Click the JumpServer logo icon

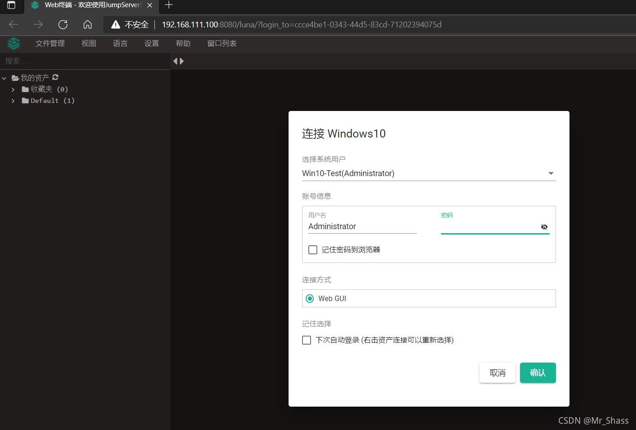[x=13, y=44]
